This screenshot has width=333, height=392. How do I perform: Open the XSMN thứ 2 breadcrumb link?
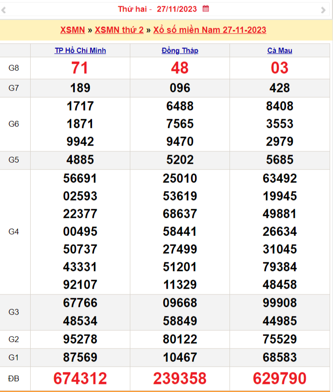[x=119, y=30]
